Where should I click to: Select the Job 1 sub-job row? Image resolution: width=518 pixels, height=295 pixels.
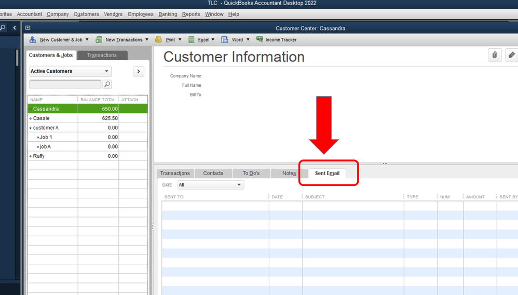(88, 137)
